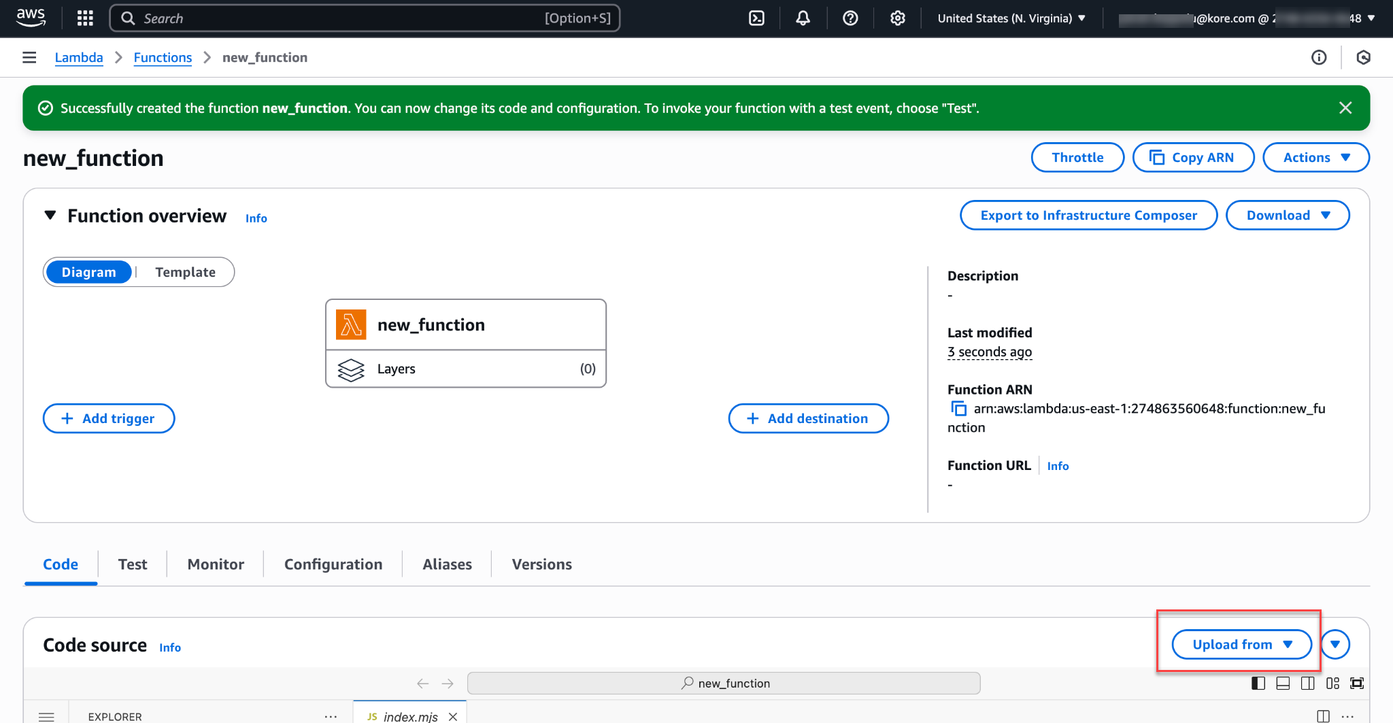This screenshot has height=723, width=1393.
Task: Open the Actions dropdown
Action: (1315, 157)
